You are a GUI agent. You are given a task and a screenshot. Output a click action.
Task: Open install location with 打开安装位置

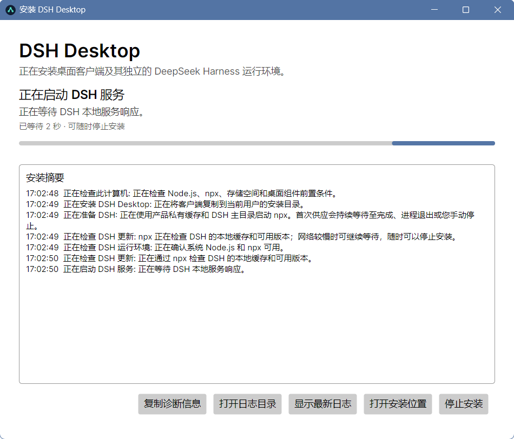tap(398, 404)
